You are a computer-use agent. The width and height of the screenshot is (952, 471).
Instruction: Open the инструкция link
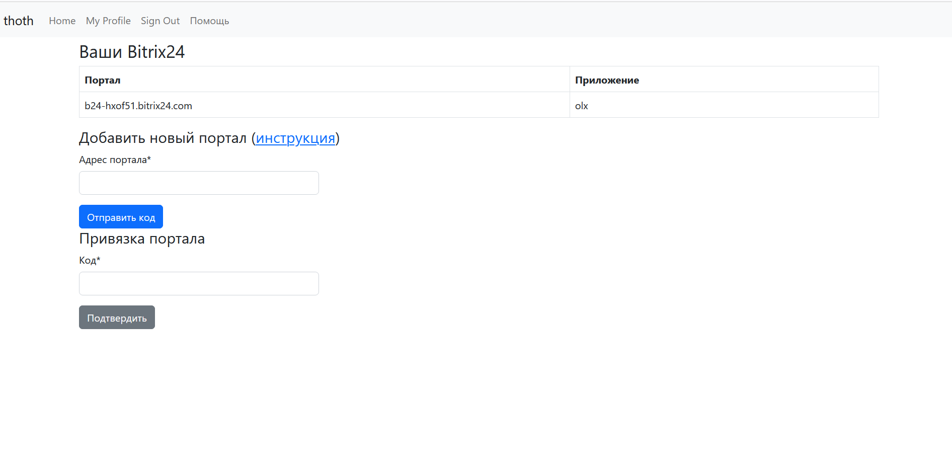(x=295, y=138)
